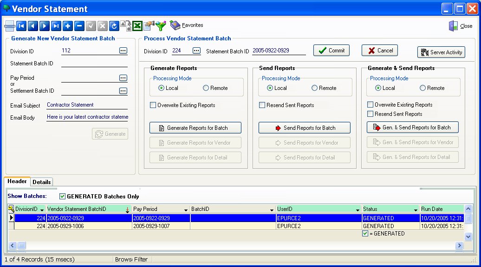Enable Overwrite Existing Reports under Generate Reports
Image resolution: width=481 pixels, height=267 pixels.
[x=153, y=105]
